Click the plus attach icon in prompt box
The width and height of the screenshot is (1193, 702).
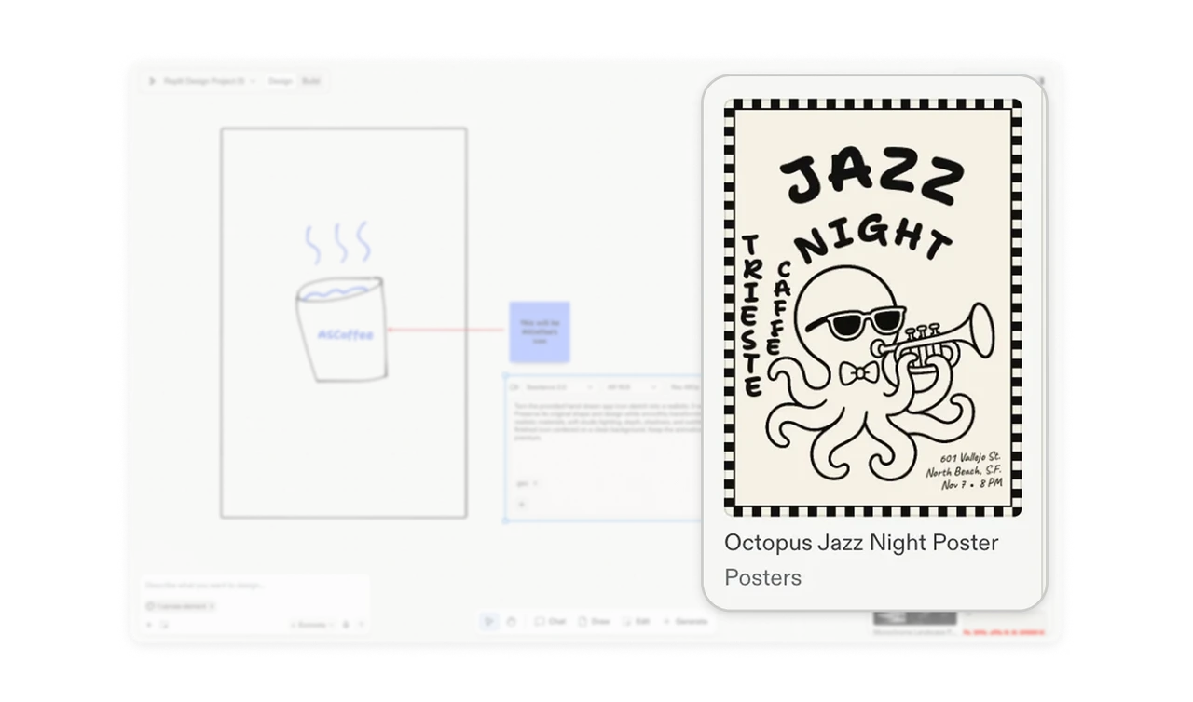(x=149, y=625)
